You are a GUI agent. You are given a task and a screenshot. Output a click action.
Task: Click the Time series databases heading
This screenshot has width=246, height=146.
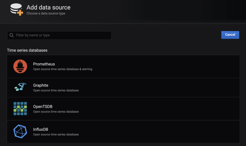[x=27, y=50]
